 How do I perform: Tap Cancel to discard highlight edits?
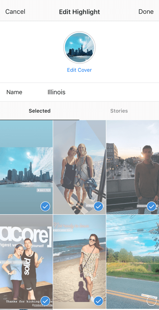click(x=15, y=11)
